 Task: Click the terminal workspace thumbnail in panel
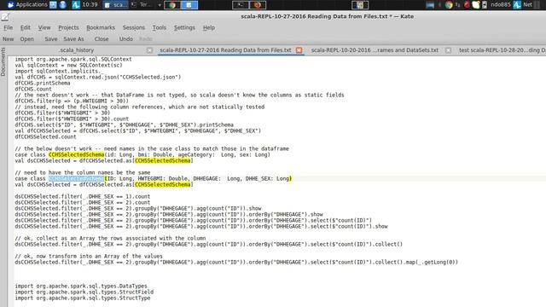[x=241, y=5]
